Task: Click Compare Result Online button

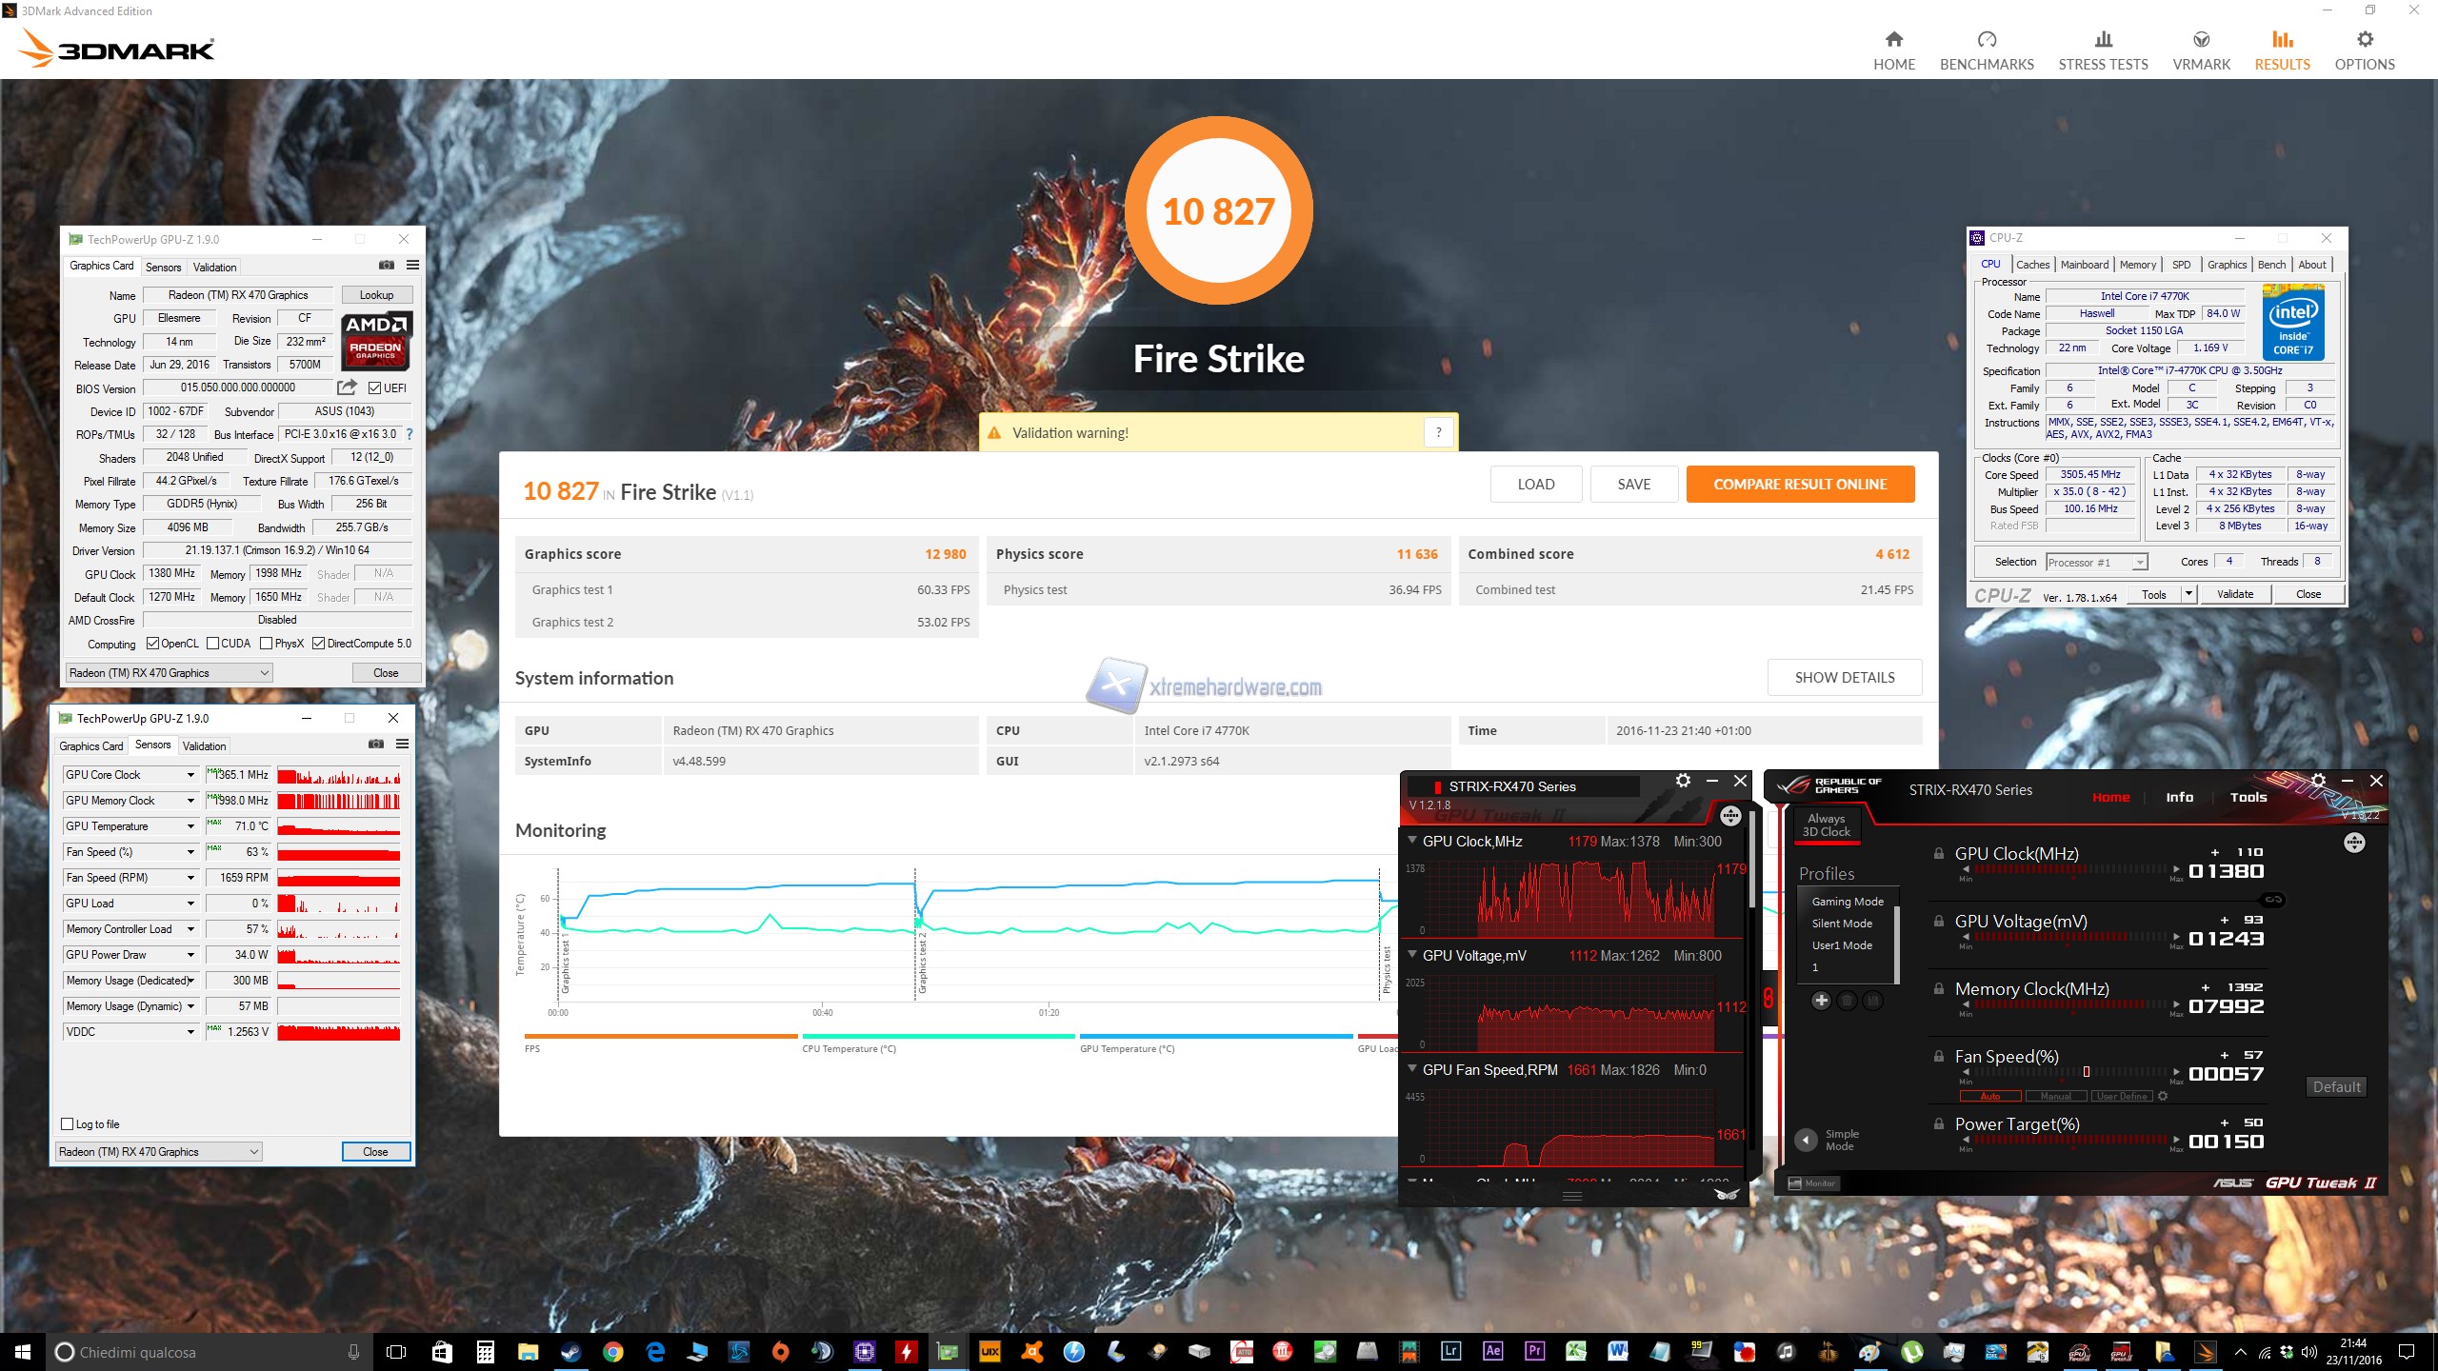Action: pyautogui.click(x=1799, y=485)
